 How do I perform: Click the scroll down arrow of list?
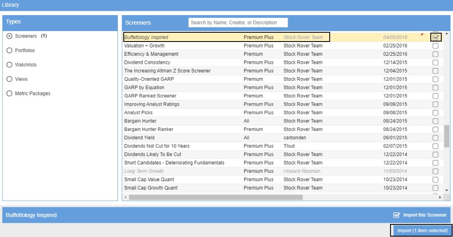[447, 190]
